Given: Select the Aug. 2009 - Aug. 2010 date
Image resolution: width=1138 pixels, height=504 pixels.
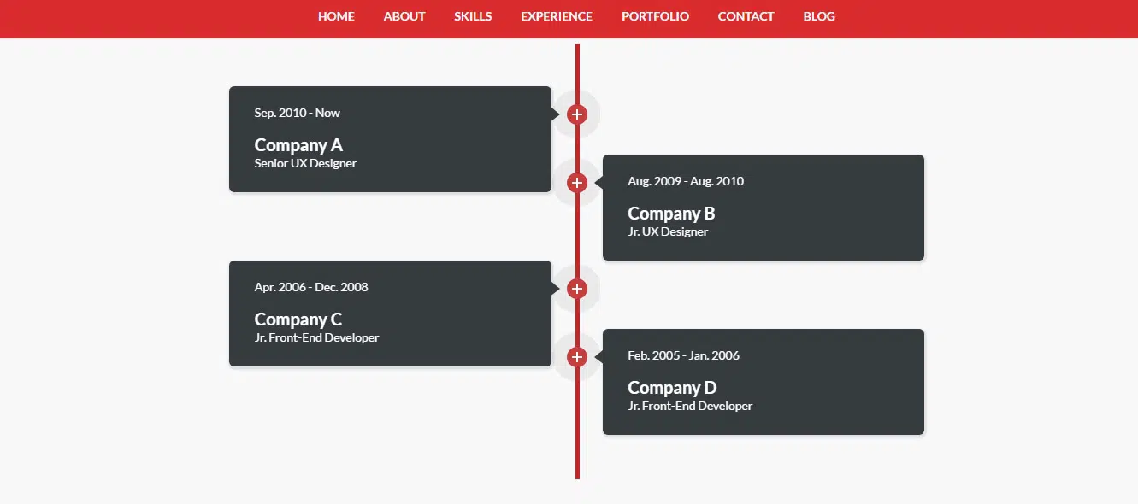Looking at the screenshot, I should tap(686, 181).
